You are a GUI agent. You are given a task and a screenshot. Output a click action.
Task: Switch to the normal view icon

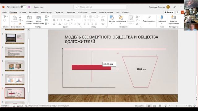149,106
